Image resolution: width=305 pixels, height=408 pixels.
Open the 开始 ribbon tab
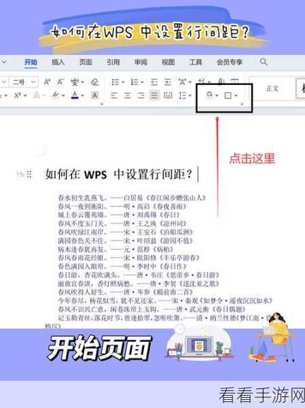click(31, 62)
